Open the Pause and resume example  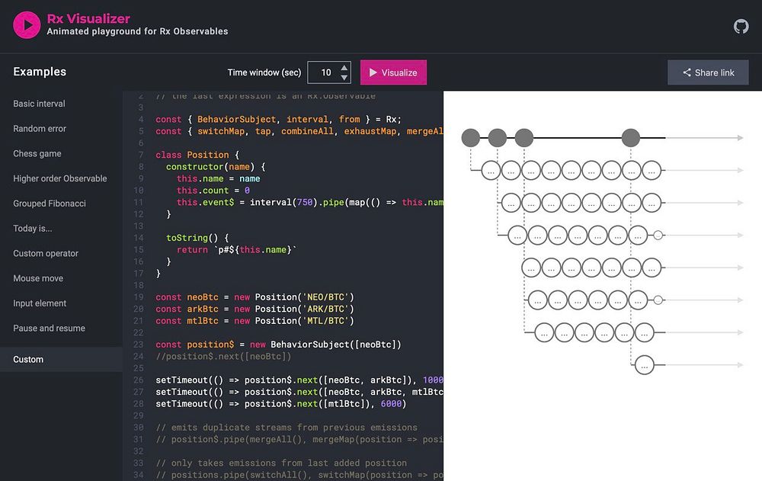[49, 329]
